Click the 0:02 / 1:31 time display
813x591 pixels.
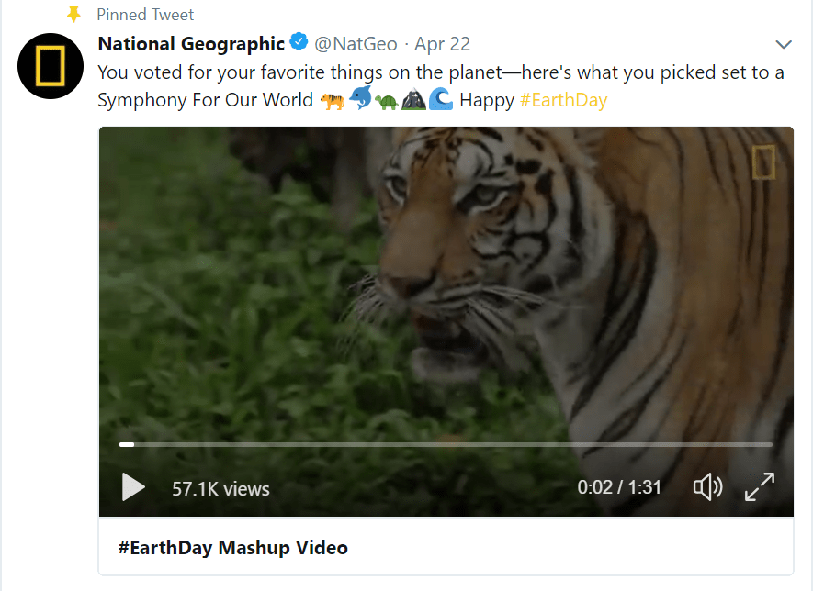tap(619, 487)
